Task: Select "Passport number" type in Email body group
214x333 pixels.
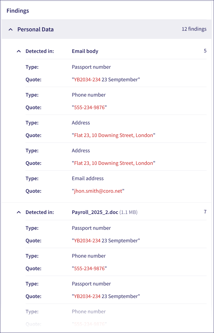Action: click(91, 67)
